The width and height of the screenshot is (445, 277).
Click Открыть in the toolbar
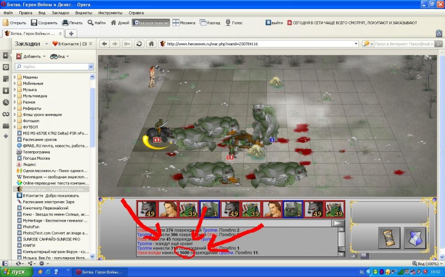coord(14,23)
